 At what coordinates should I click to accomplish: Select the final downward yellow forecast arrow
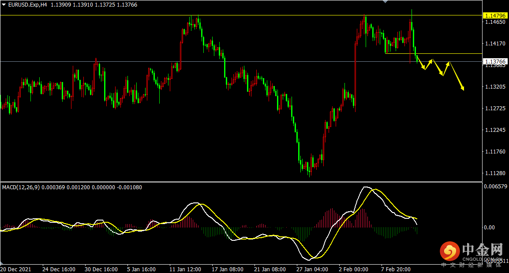(457, 77)
